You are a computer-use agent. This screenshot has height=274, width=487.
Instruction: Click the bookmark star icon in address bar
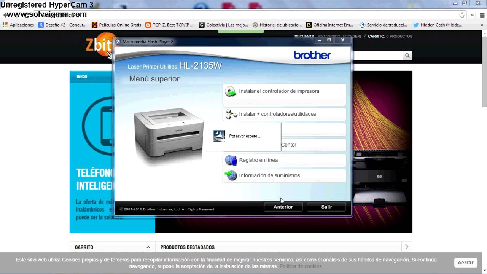pyautogui.click(x=462, y=15)
